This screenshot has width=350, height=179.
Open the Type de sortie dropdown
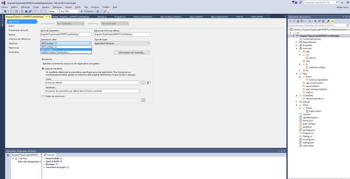122,43
